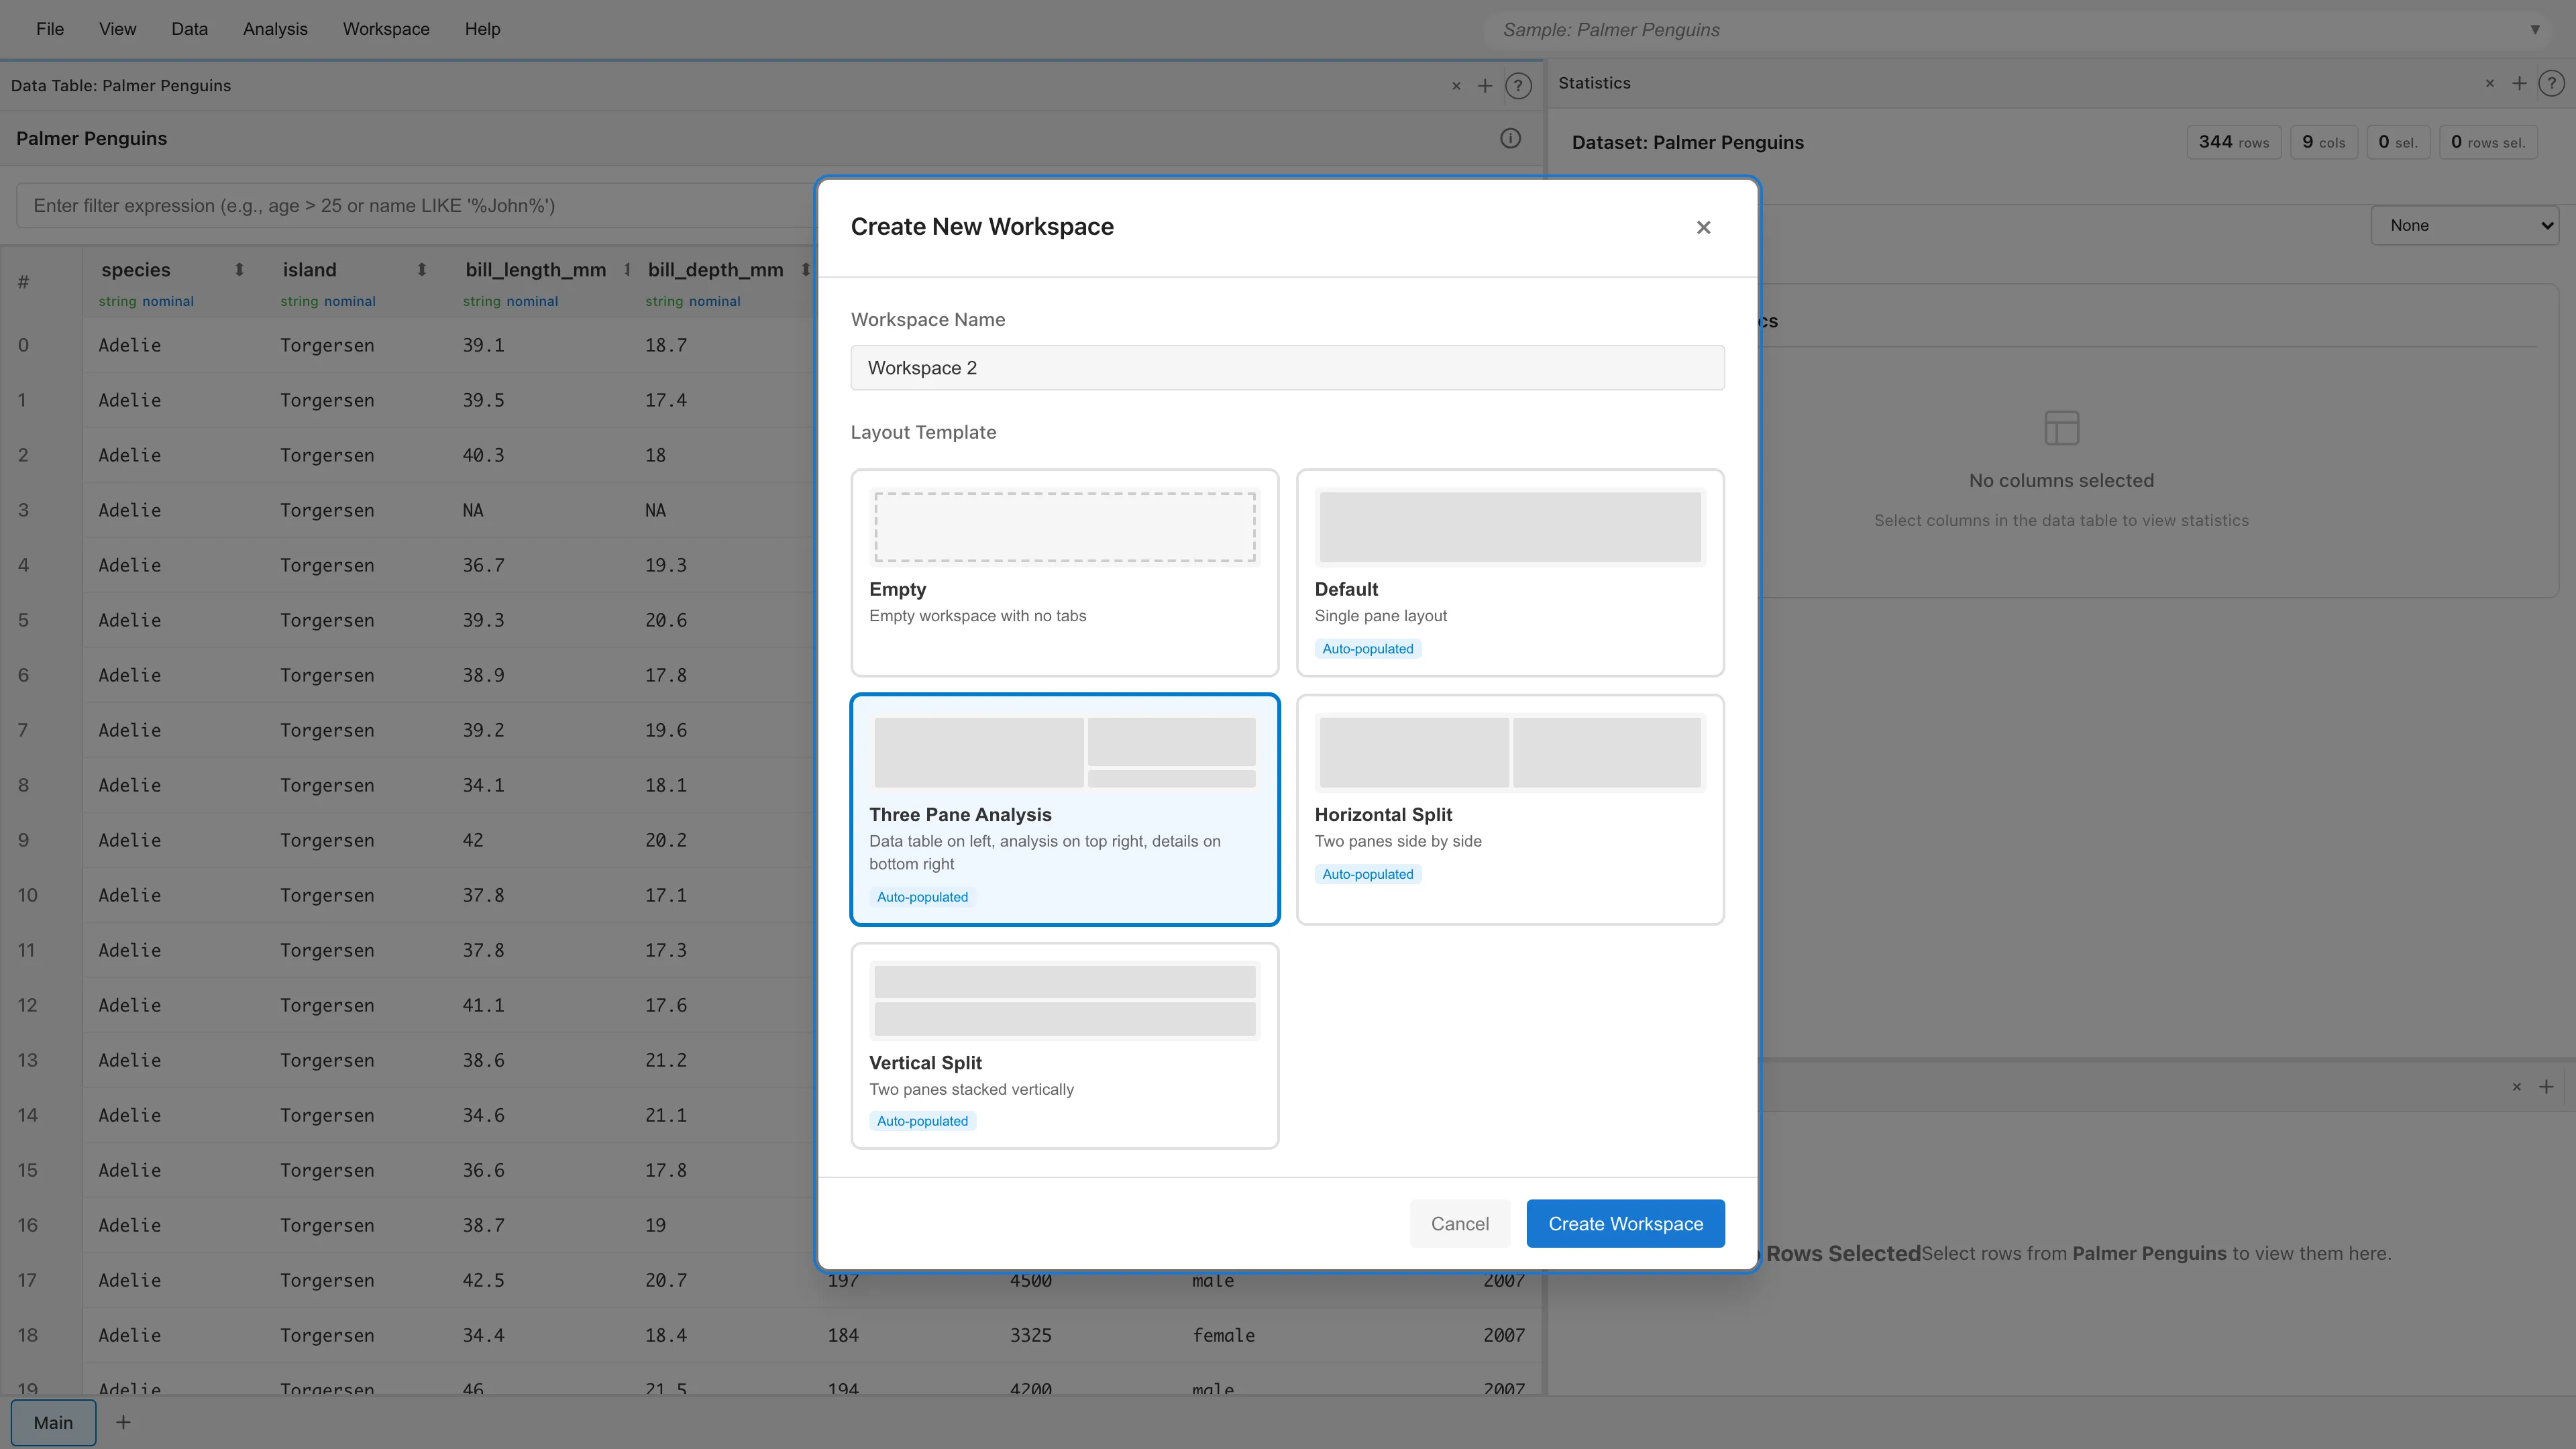The height and width of the screenshot is (1449, 2576).
Task: Open the Analysis menu
Action: click(x=275, y=29)
